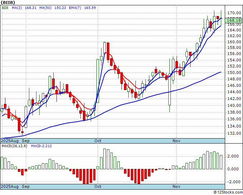Image resolution: width=243 pixels, height=195 pixels.
Task: Click the BIIB ticker title text
Action: coord(8,2)
